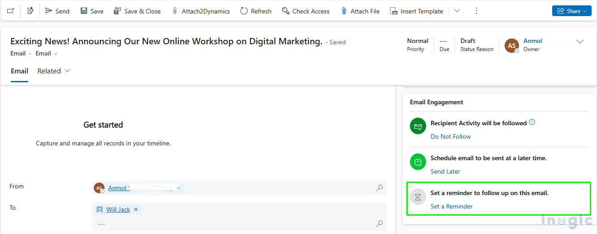Open the Will Jack recipient link
This screenshot has width=597, height=234.
(118, 209)
